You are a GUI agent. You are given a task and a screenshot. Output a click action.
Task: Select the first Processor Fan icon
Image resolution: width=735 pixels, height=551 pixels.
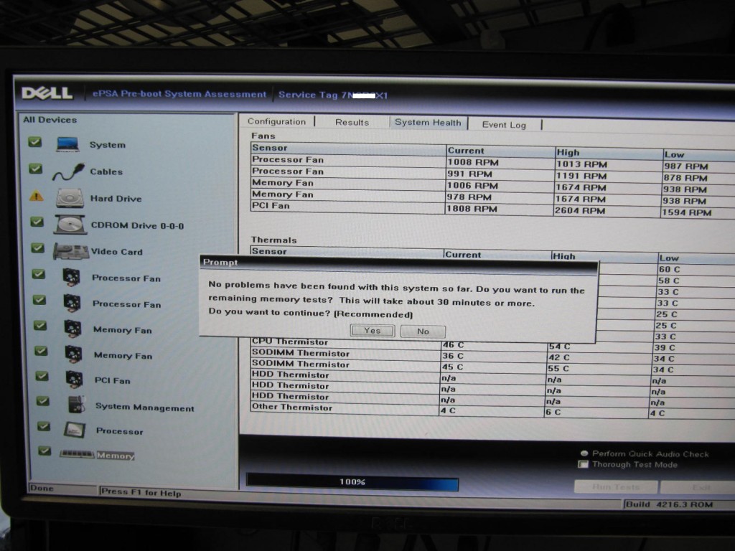tap(72, 278)
